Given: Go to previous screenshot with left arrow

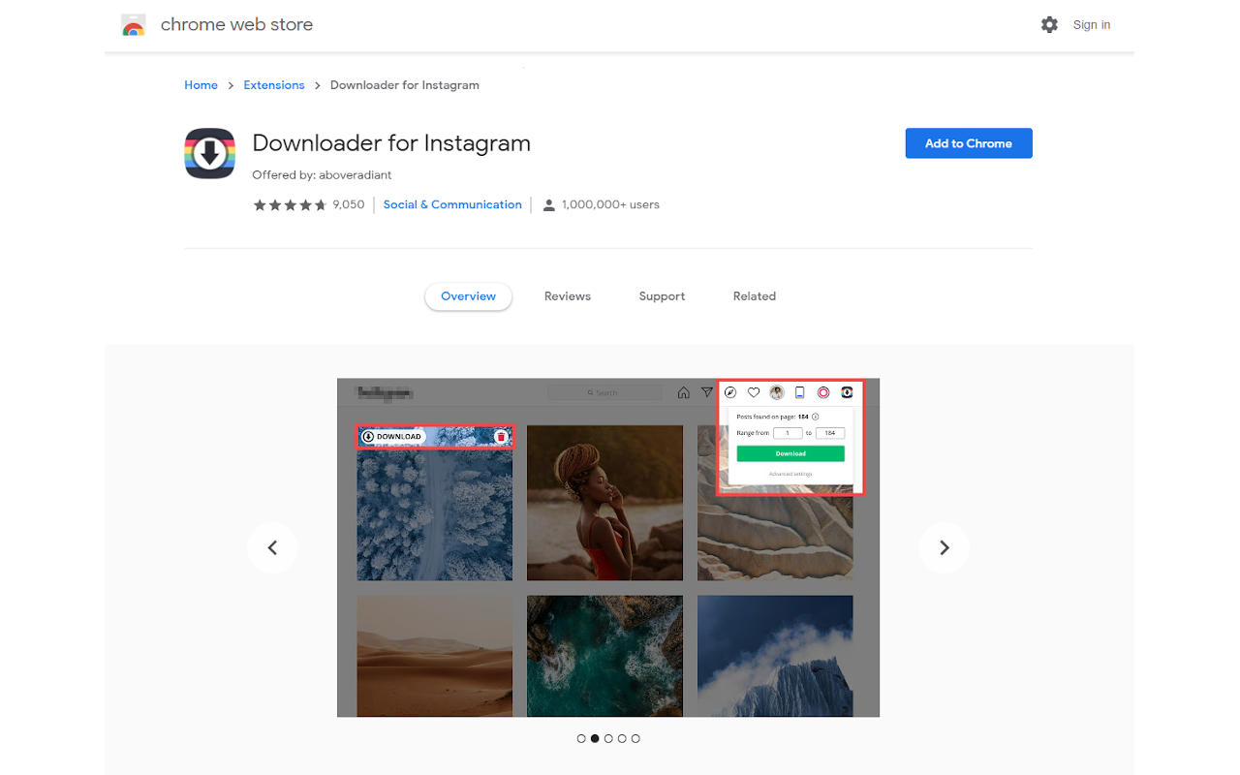Looking at the screenshot, I should tap(272, 548).
